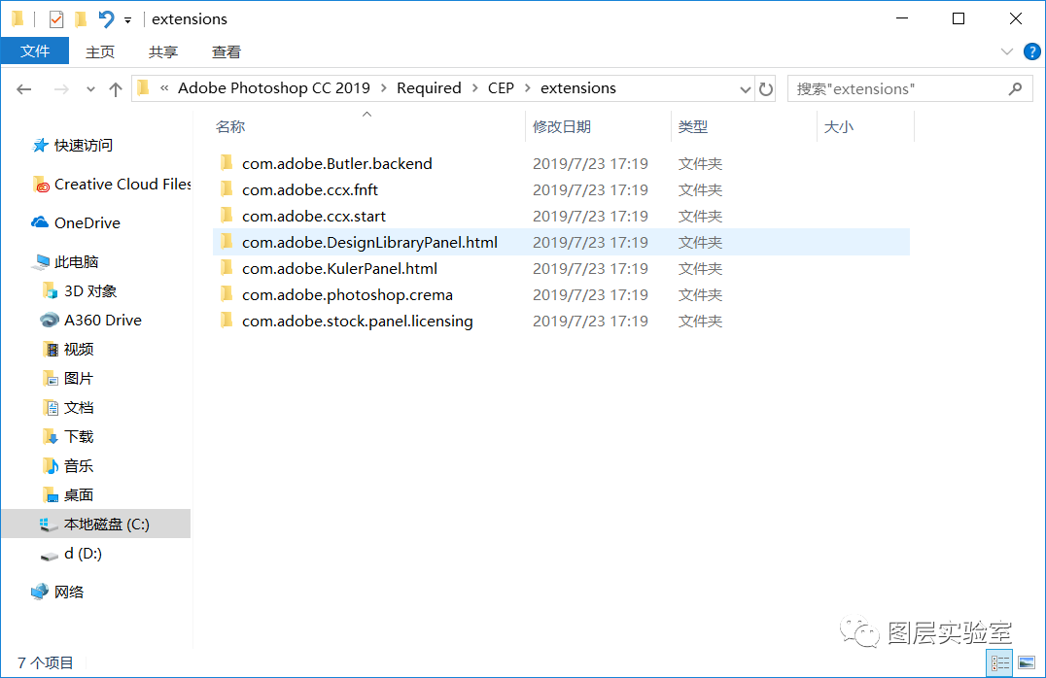The width and height of the screenshot is (1046, 678).
Task: Sort by 修改日期 column header
Action: click(562, 126)
